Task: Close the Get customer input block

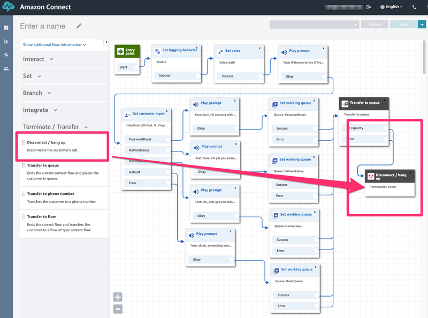Action: [x=167, y=111]
